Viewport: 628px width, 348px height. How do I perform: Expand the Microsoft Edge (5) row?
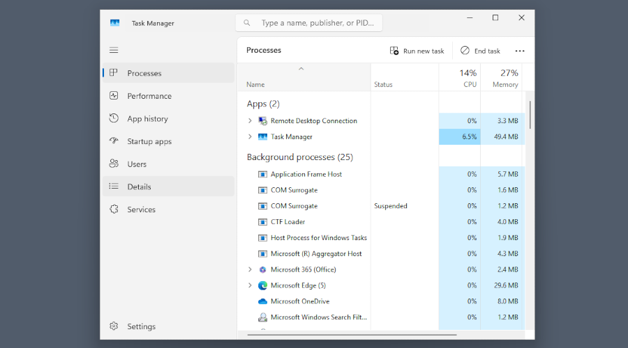coord(250,285)
